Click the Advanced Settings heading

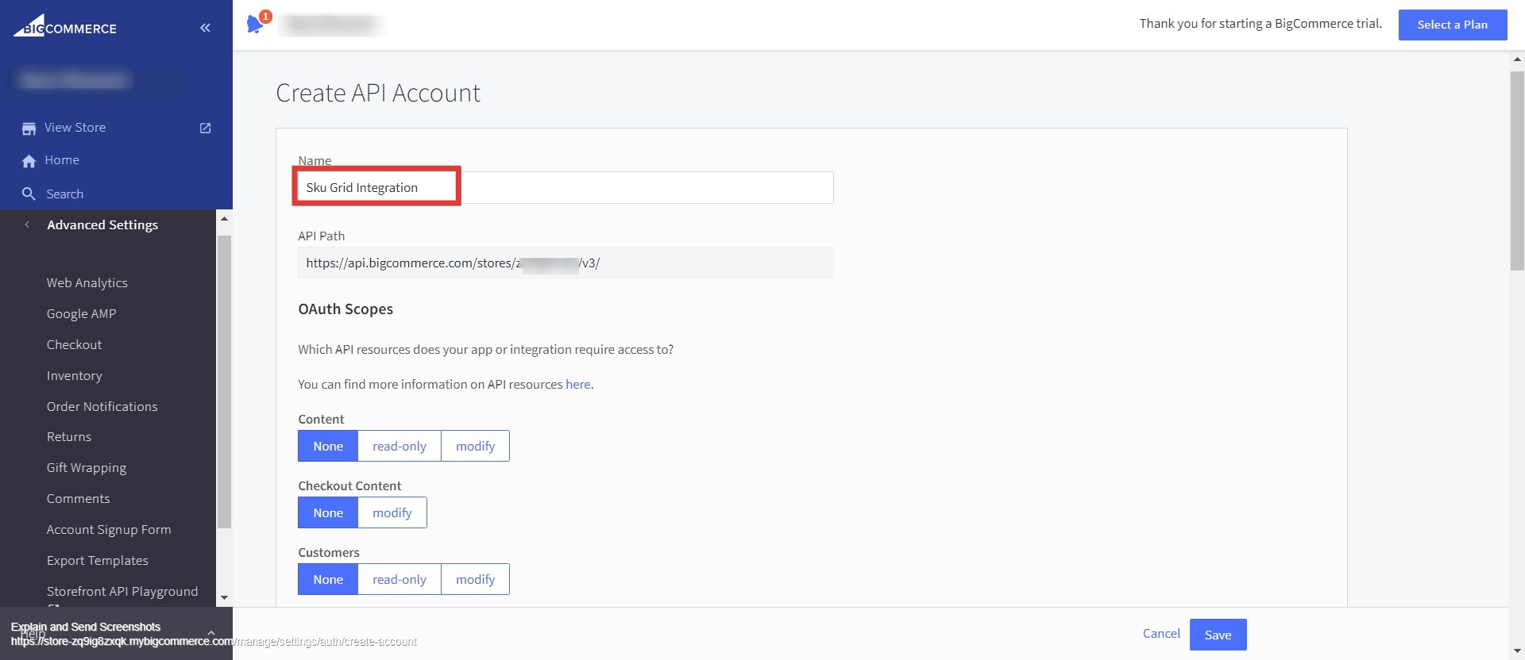click(x=102, y=224)
